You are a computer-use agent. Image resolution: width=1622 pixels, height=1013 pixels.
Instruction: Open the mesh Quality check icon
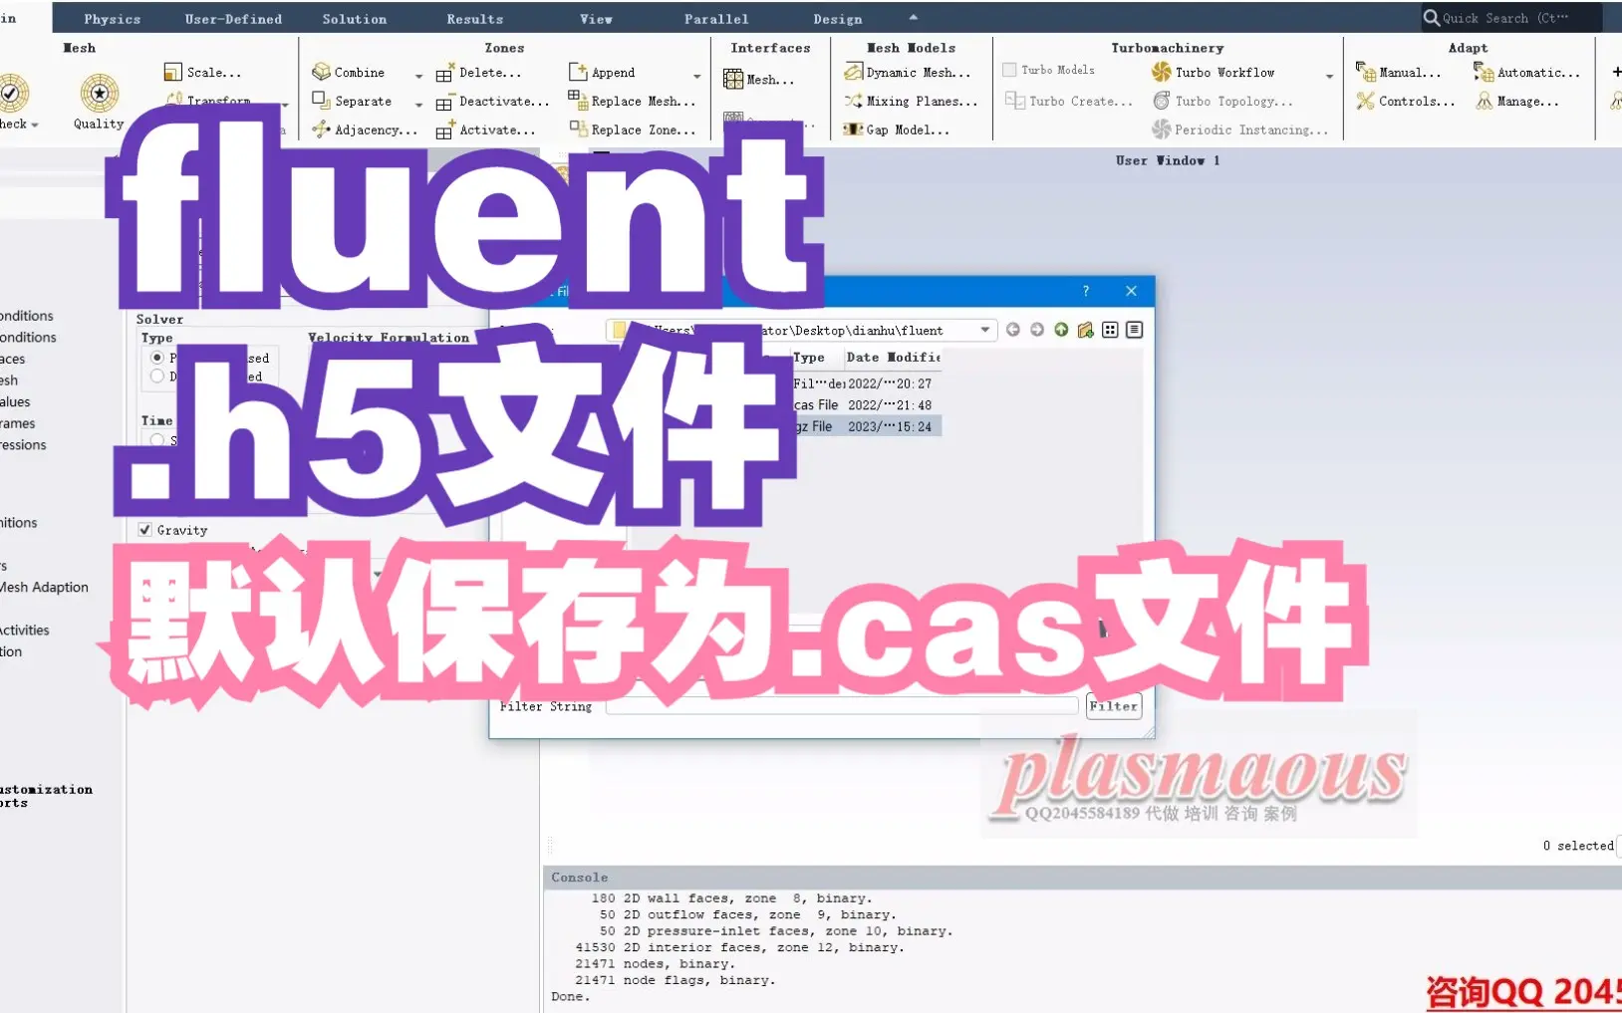[99, 94]
